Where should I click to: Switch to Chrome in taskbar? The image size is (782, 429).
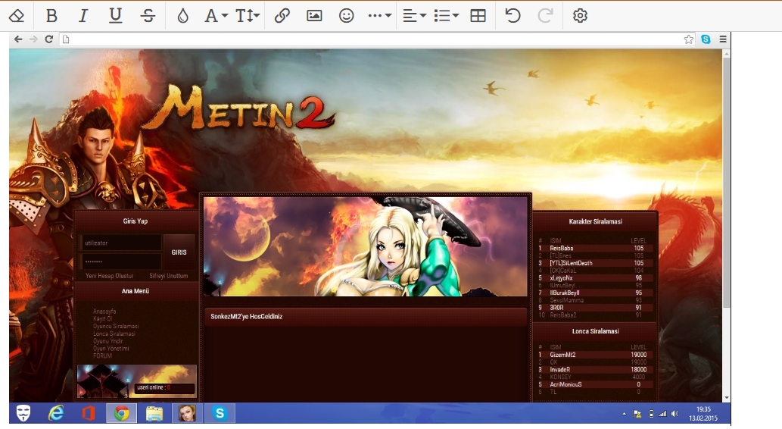pyautogui.click(x=122, y=413)
